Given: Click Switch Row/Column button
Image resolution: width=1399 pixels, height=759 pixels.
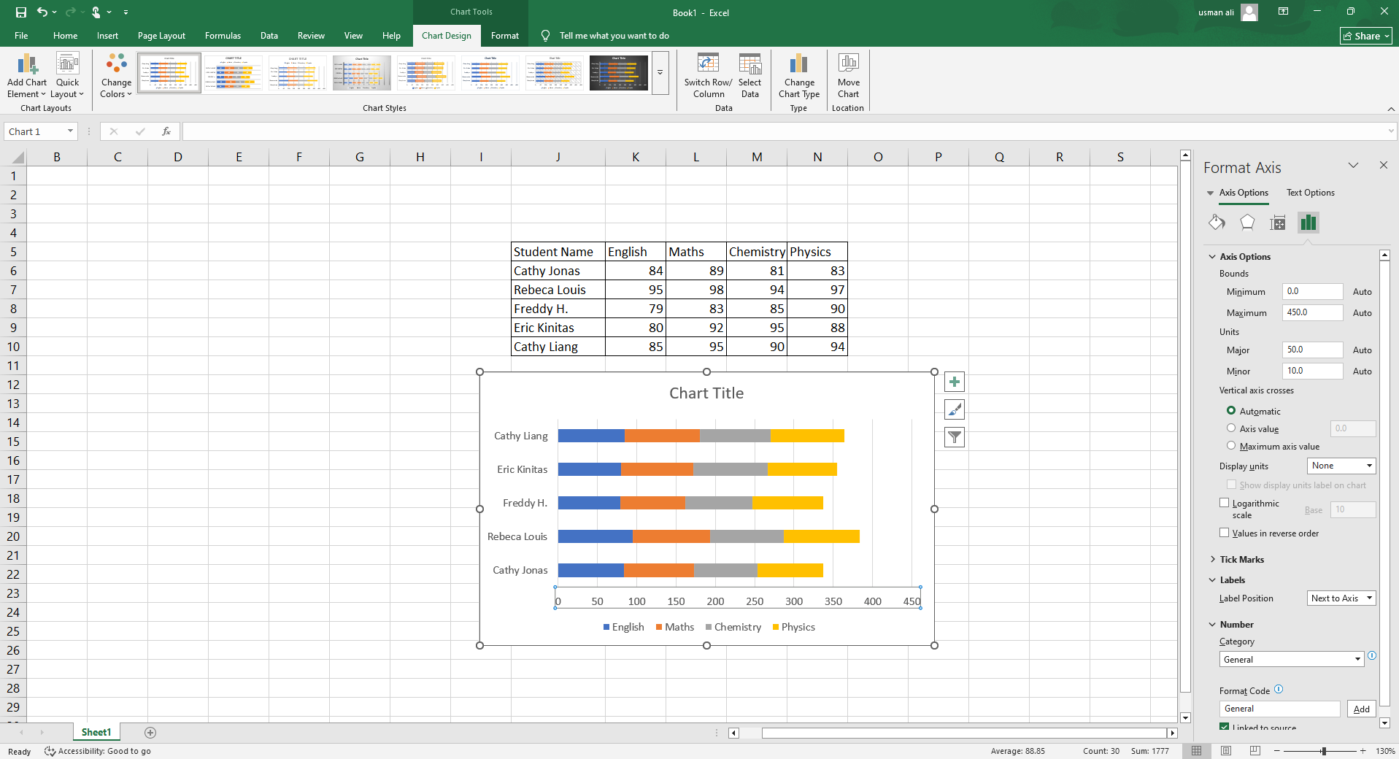Looking at the screenshot, I should (x=708, y=76).
